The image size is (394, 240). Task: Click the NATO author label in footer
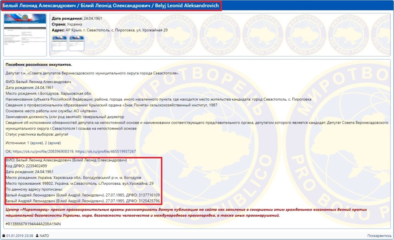coord(44,235)
